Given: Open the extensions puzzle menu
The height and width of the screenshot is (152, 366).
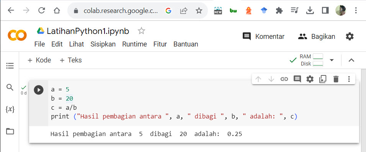Looking at the screenshot, I should [279, 10].
